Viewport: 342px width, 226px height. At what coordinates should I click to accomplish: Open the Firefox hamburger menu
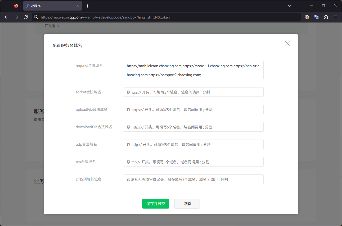pyautogui.click(x=335, y=17)
